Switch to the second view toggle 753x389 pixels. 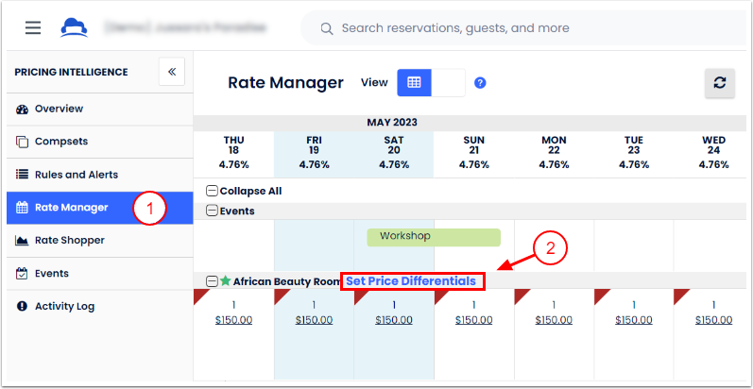click(x=448, y=82)
